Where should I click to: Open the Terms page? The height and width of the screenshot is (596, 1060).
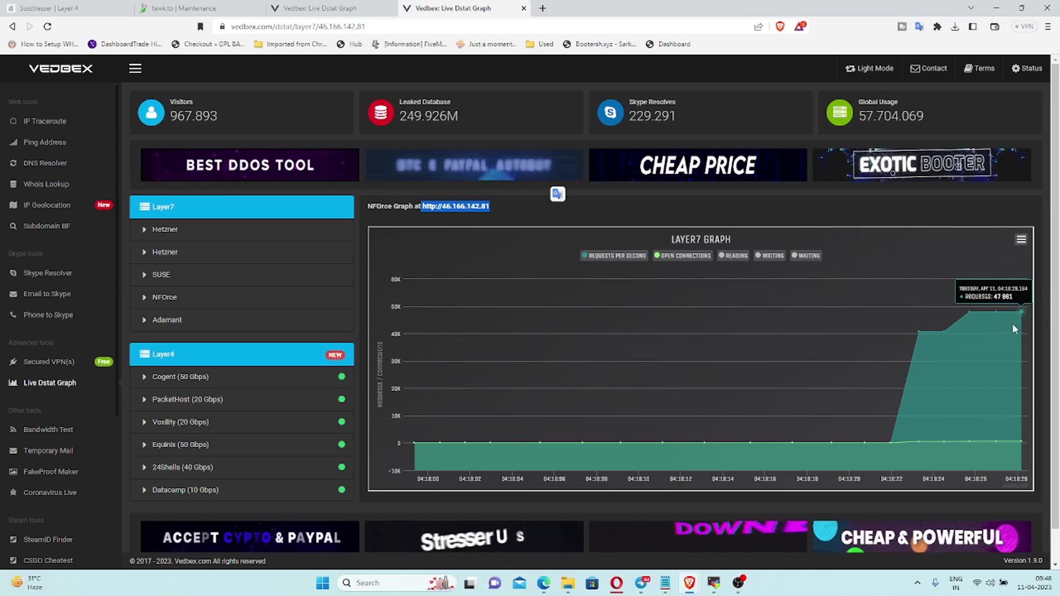click(979, 68)
